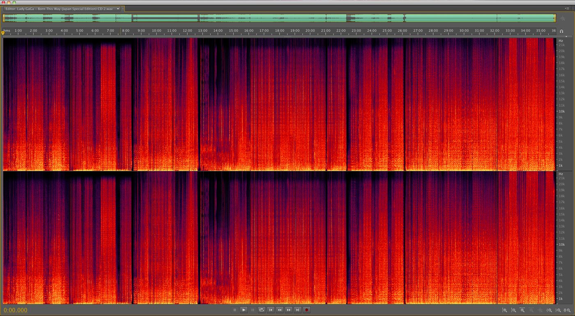Open the Editor file selector dropdown arrow
Viewport: 575px width, 316px height.
tap(118, 9)
